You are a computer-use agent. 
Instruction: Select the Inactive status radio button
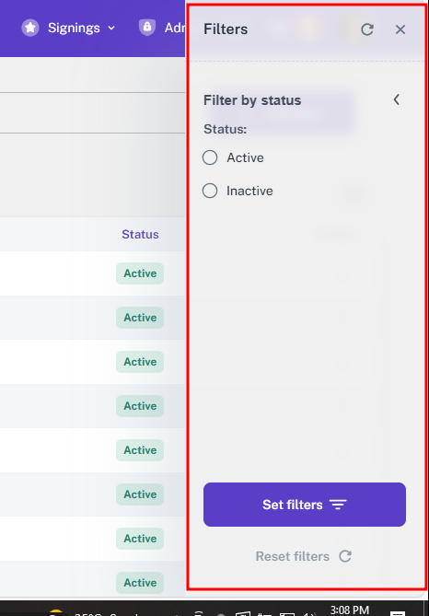[x=210, y=191]
